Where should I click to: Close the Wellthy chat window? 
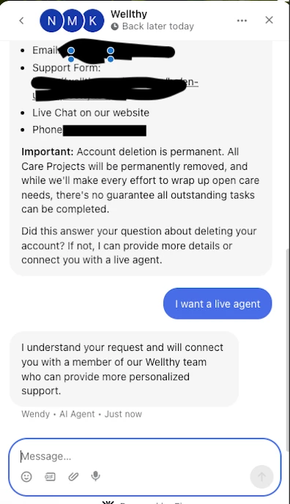(x=269, y=20)
